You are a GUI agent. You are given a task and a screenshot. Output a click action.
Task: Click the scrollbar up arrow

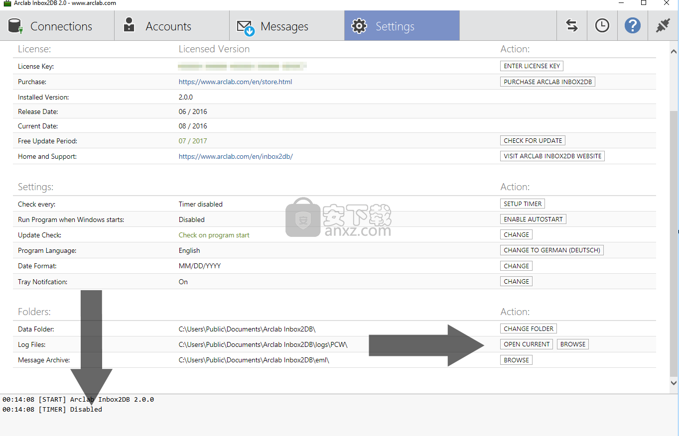pos(674,52)
